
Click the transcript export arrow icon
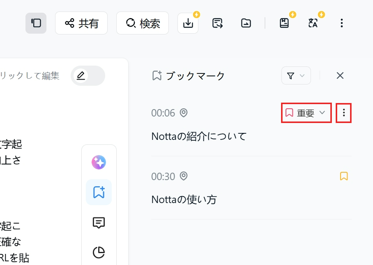tap(217, 23)
